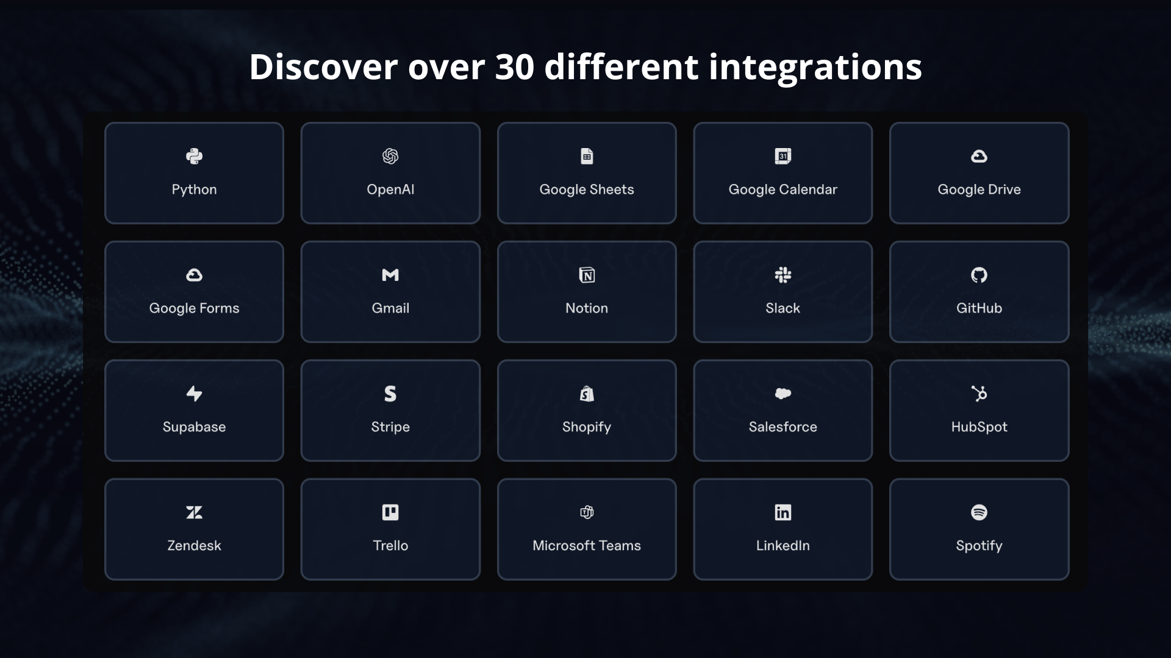1171x658 pixels.
Task: Click the Gmail M icon
Action: pos(390,275)
